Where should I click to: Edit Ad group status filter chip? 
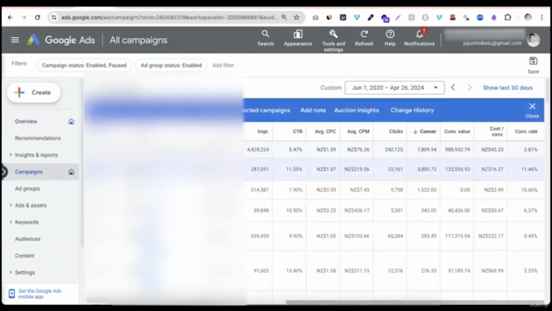click(171, 66)
